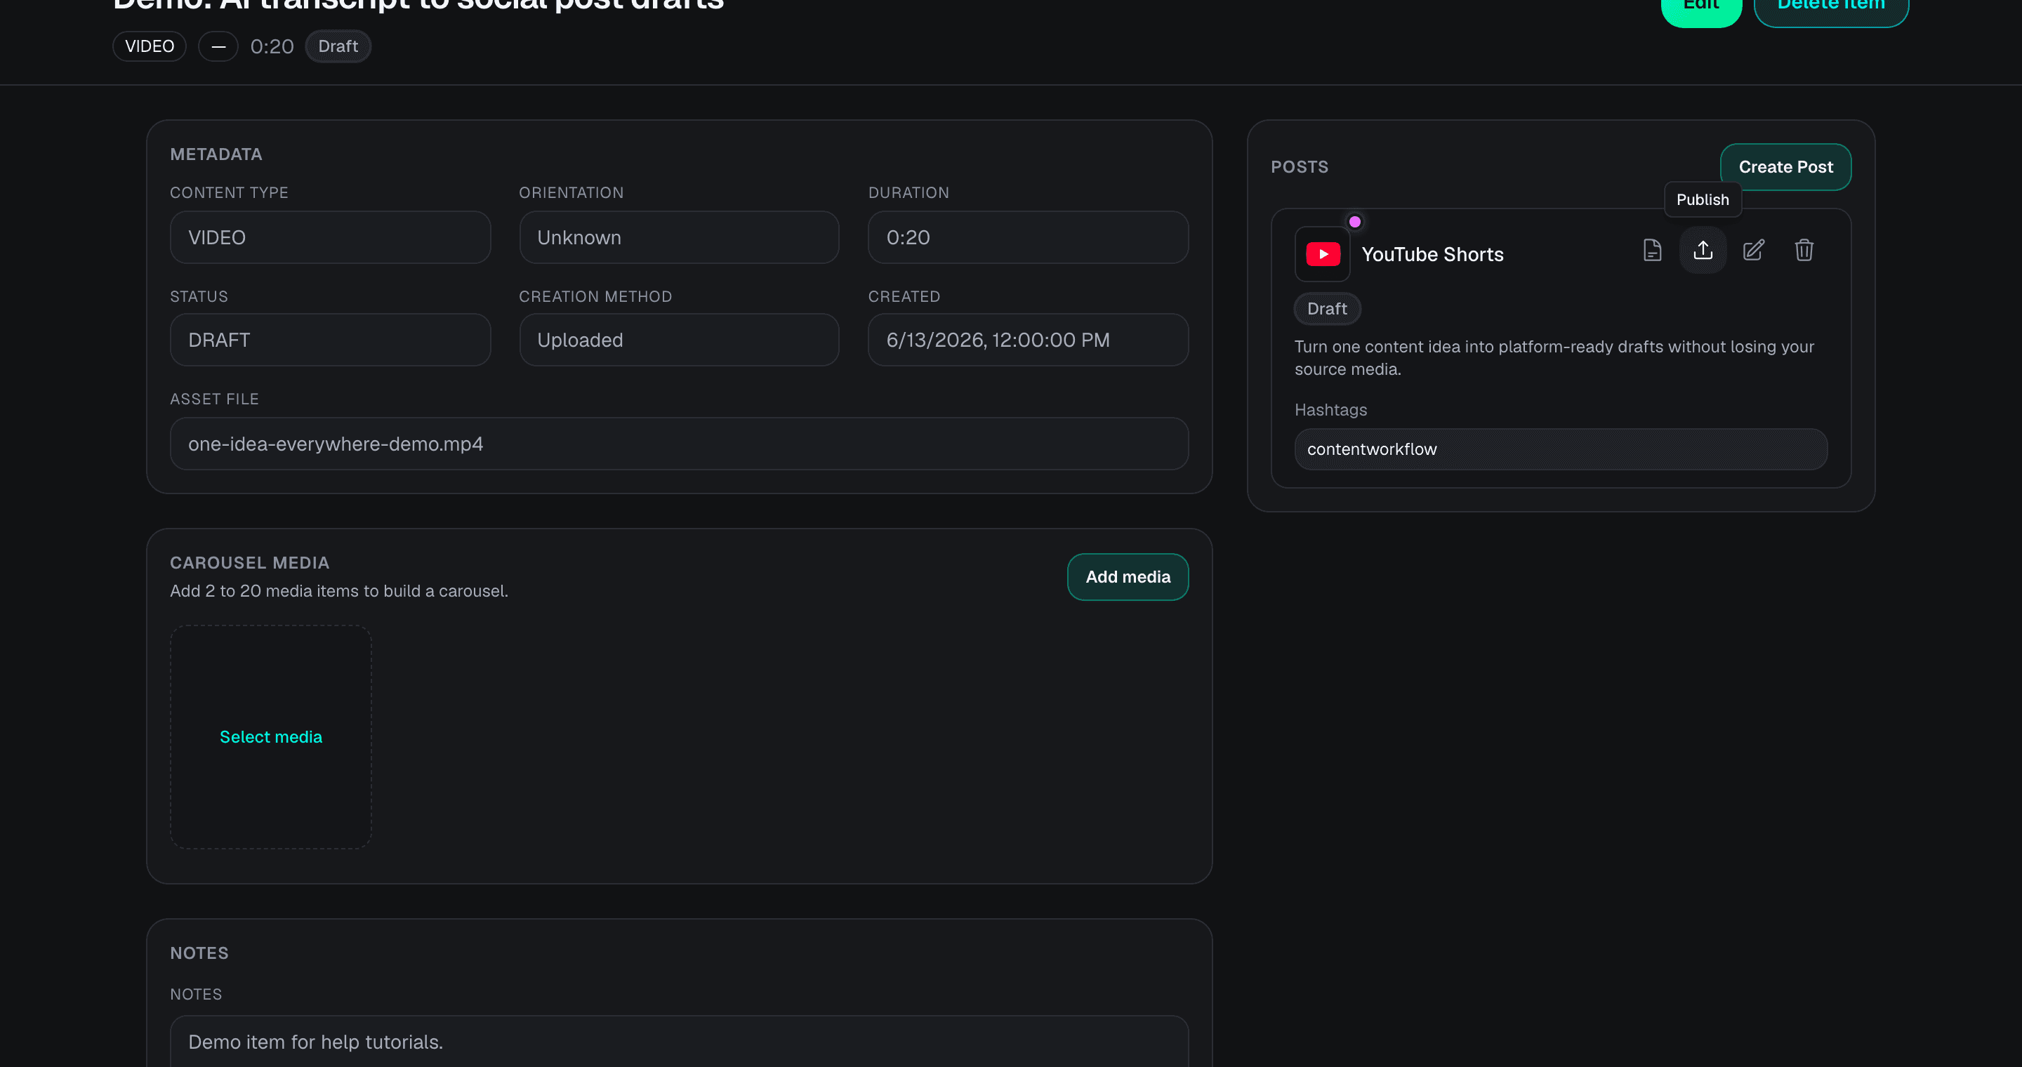Click the Draft status chip on the post card
Screen dimensions: 2022x1067
[x=1326, y=308]
